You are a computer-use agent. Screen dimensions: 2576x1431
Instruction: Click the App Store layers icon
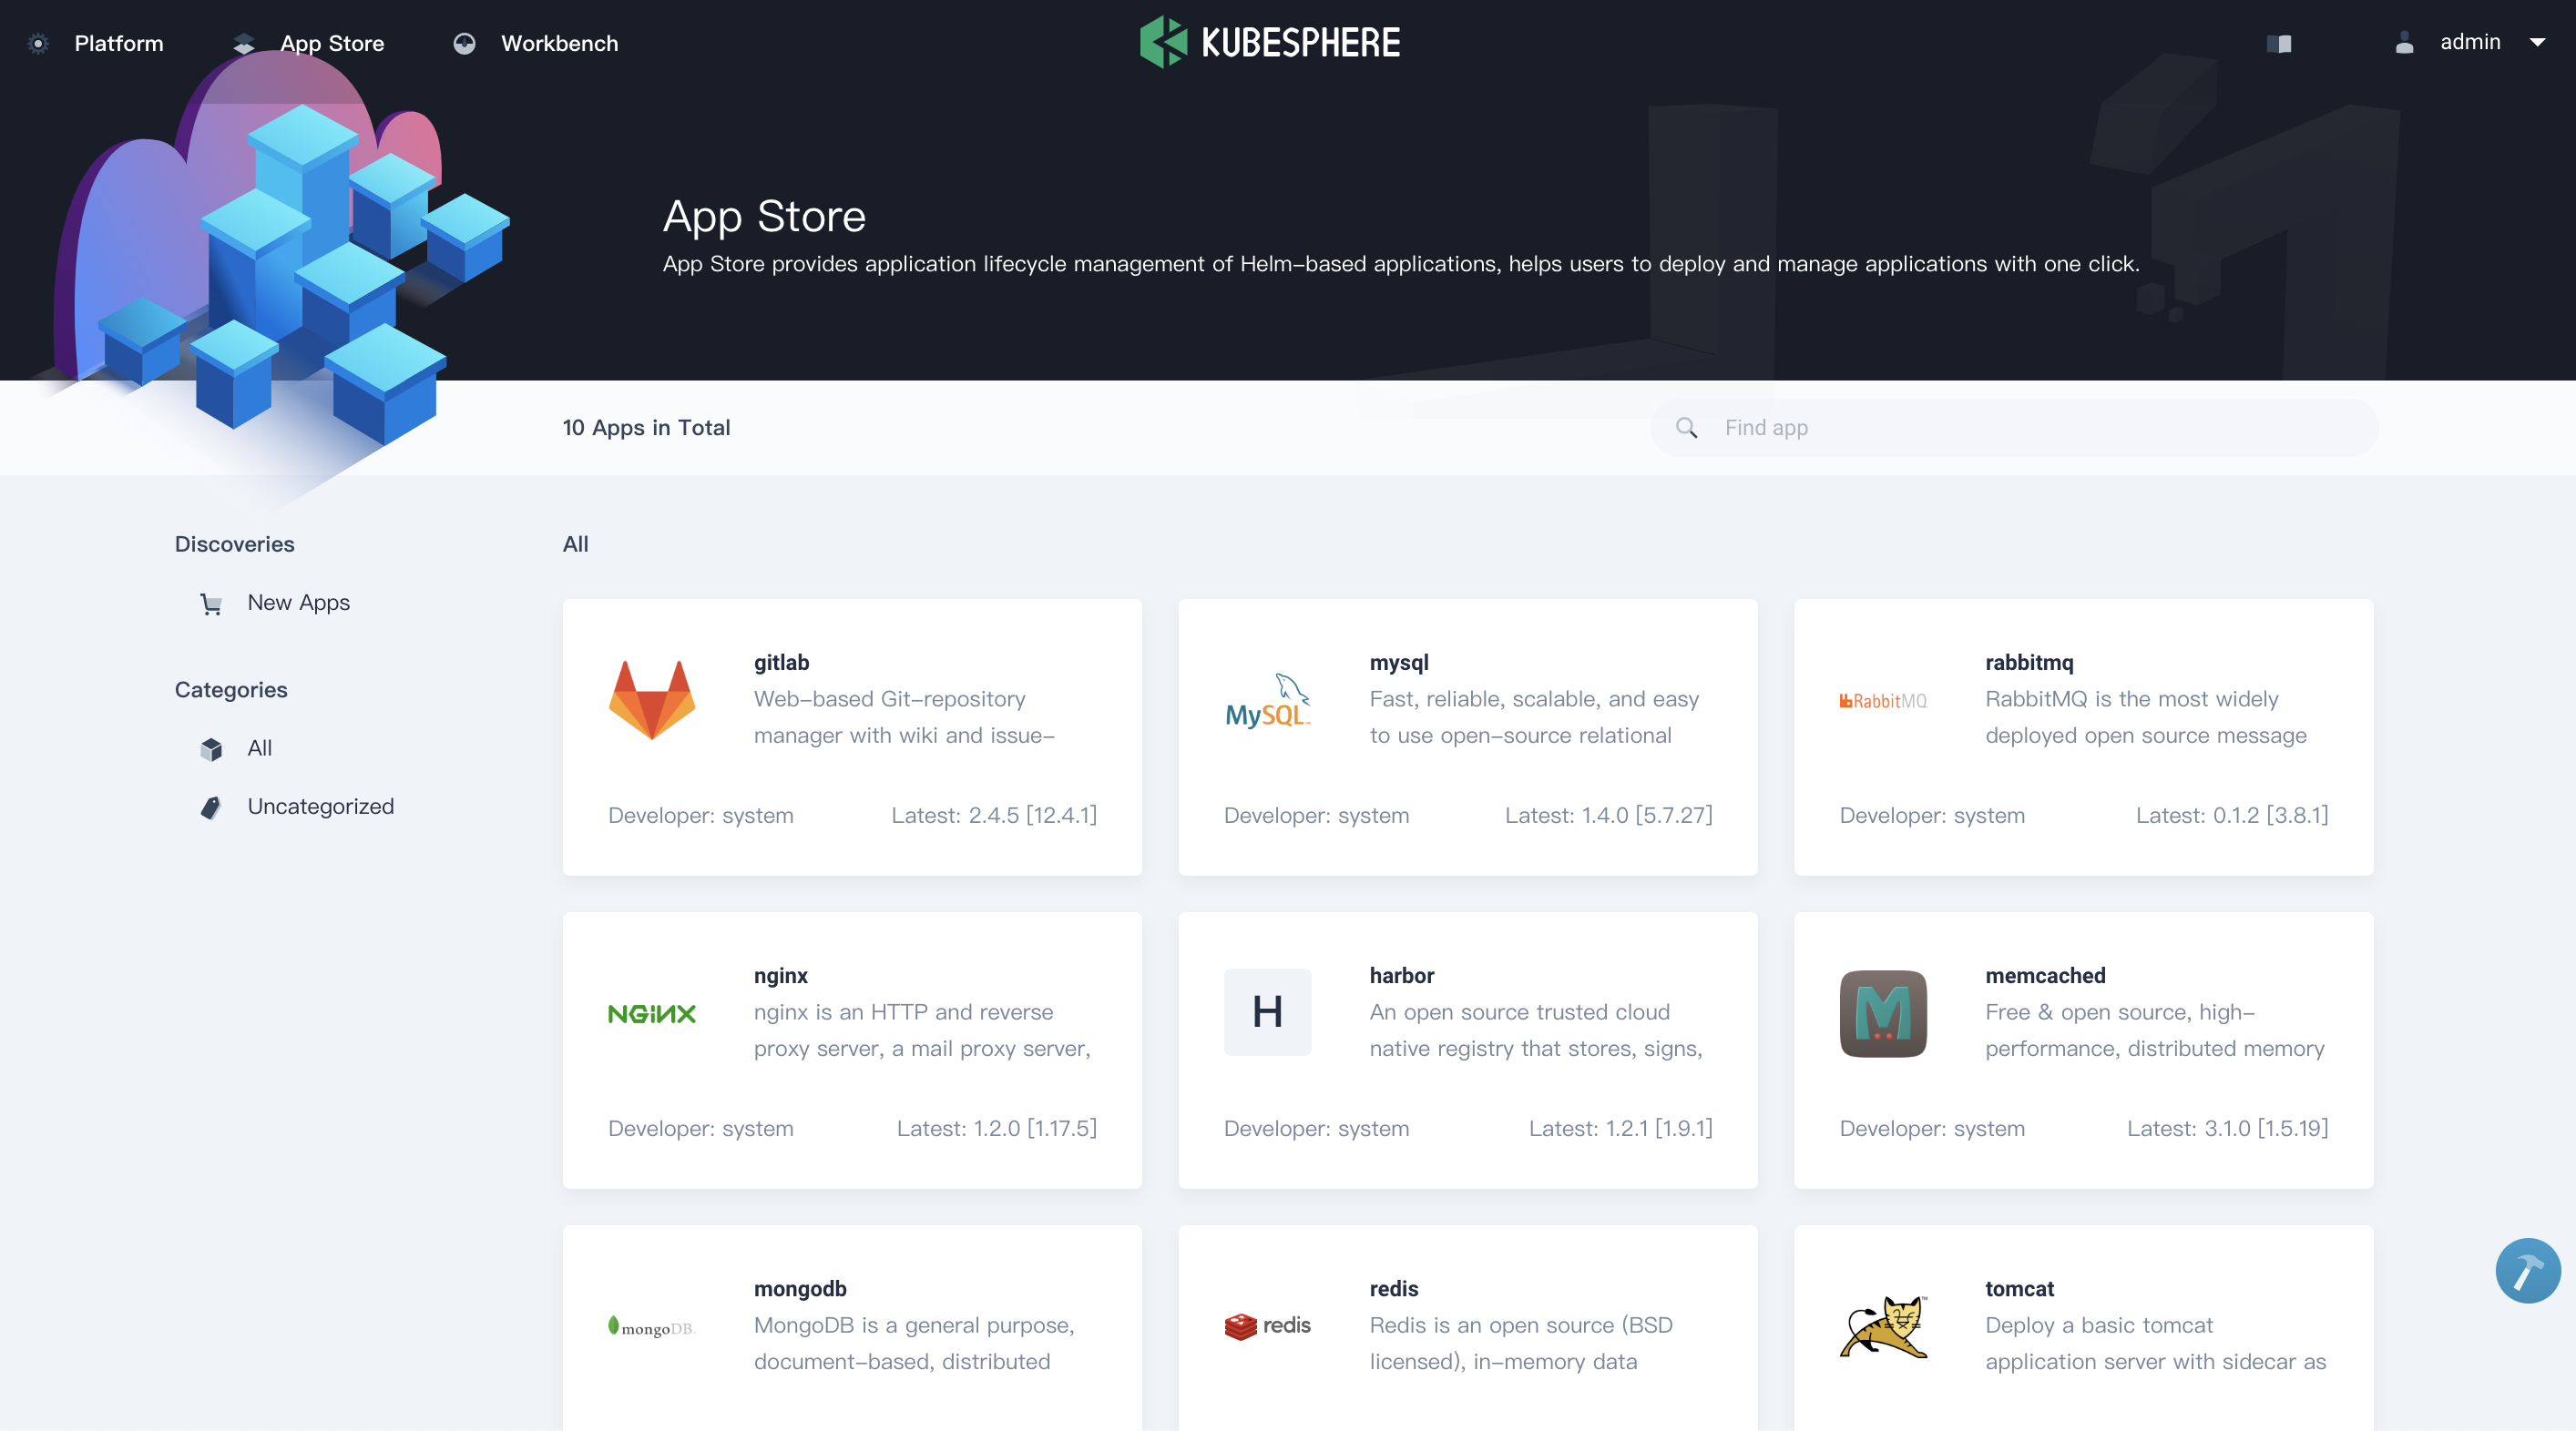pyautogui.click(x=244, y=43)
